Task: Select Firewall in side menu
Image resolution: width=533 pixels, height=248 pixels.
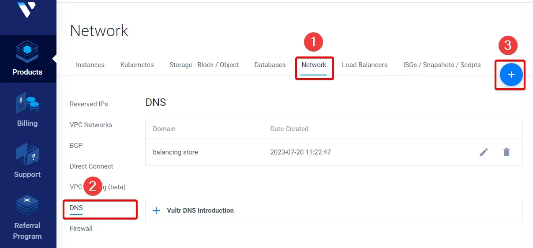Action: pos(81,229)
